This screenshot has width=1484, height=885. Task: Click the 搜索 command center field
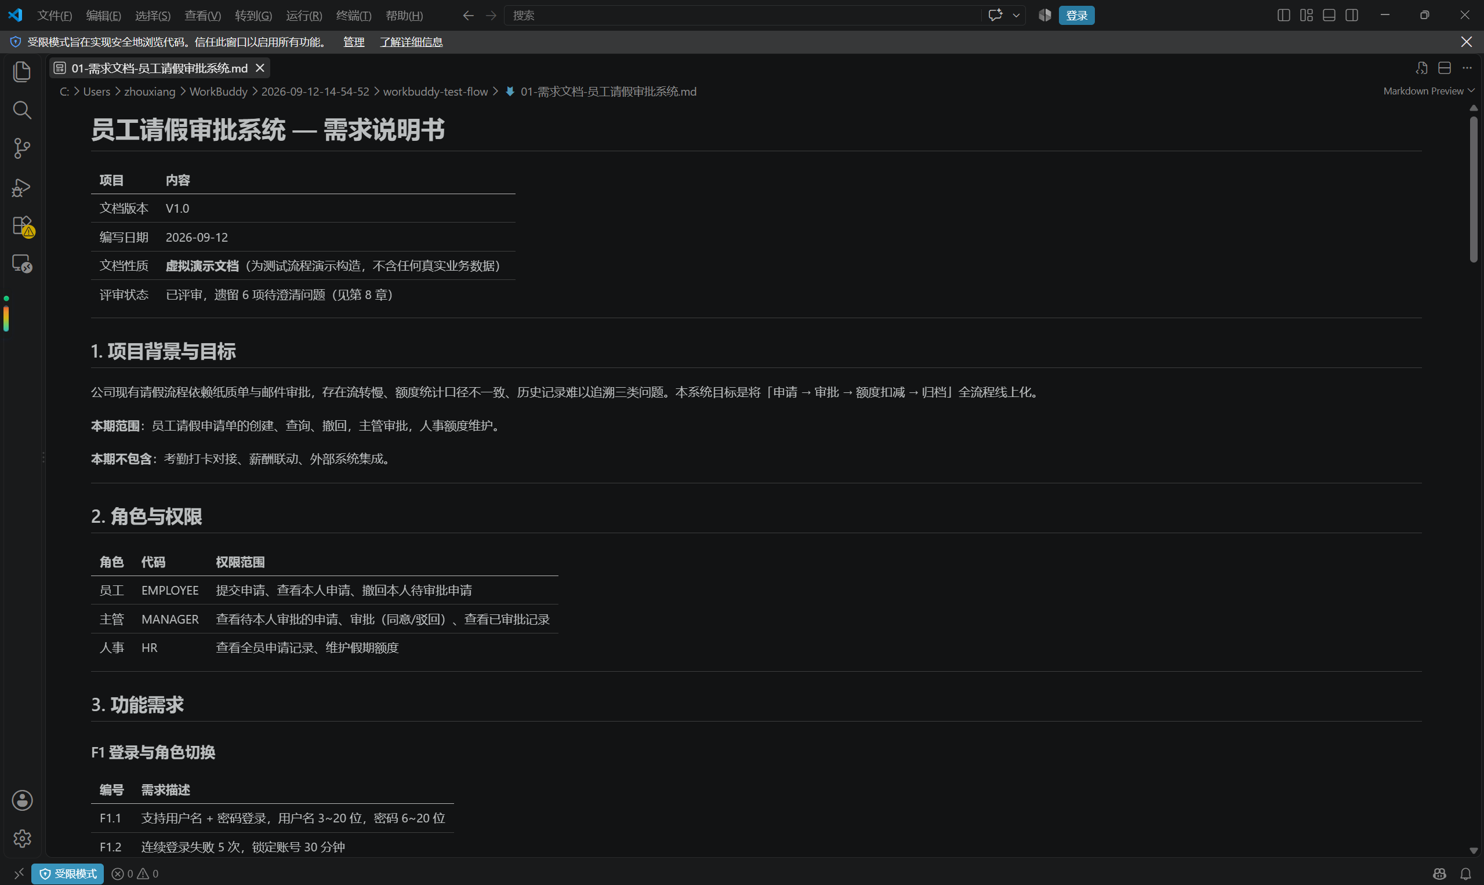pos(742,16)
